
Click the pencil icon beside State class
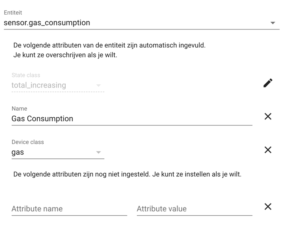tap(268, 83)
